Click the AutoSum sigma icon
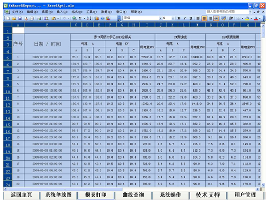 click(x=80, y=18)
